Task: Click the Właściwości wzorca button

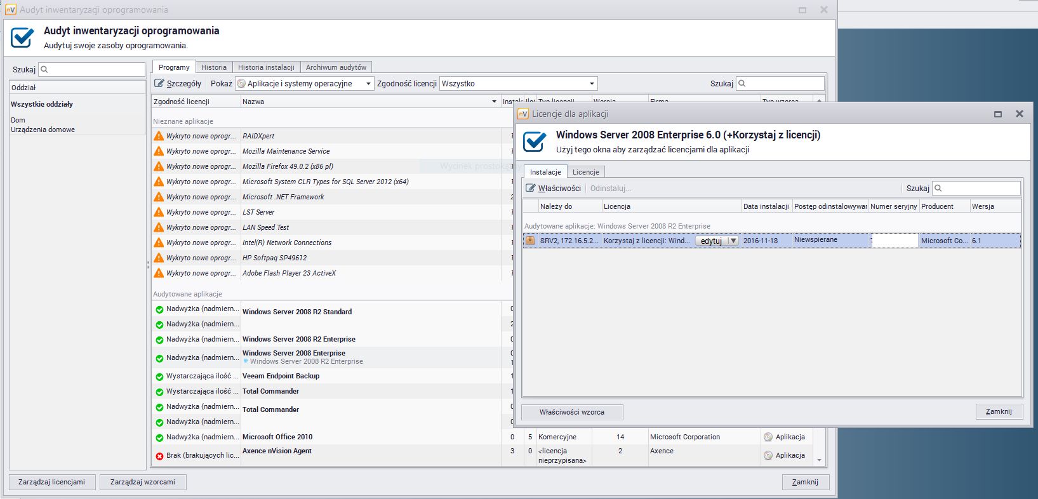Action: pyautogui.click(x=572, y=412)
